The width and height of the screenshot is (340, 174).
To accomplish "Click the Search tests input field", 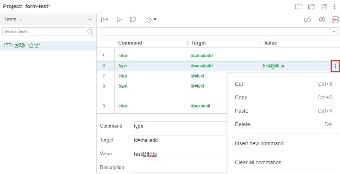I will coord(45,32).
